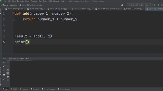This screenshot has height=91, width=163.
Task: Toggle scroll to end in Run console
Action: click(8, 73)
